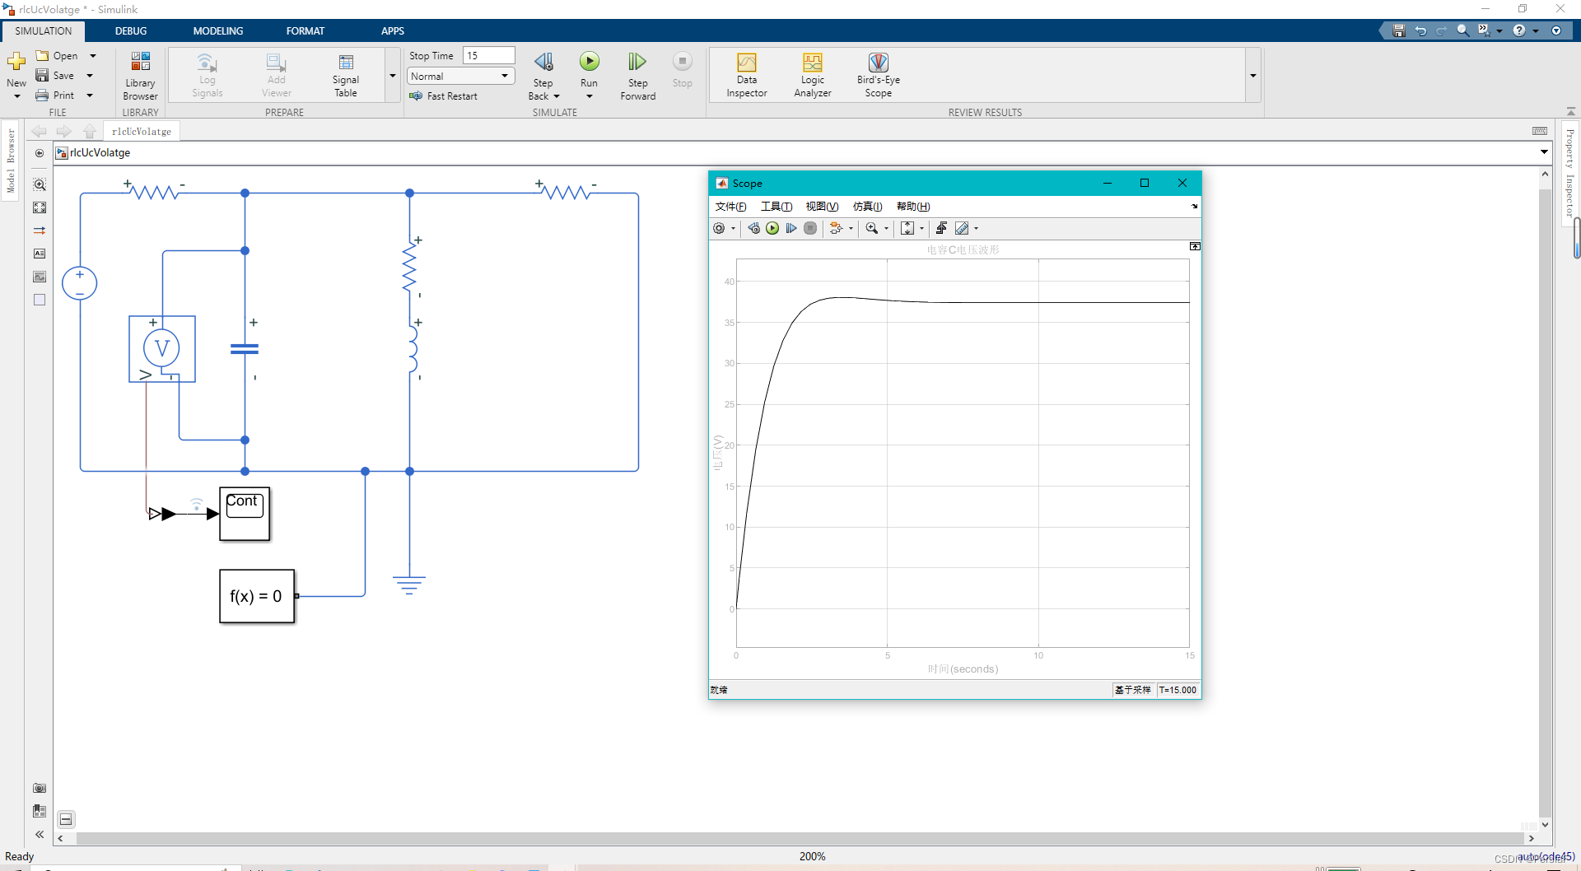
Task: Click the Save button in File section
Action: click(55, 76)
